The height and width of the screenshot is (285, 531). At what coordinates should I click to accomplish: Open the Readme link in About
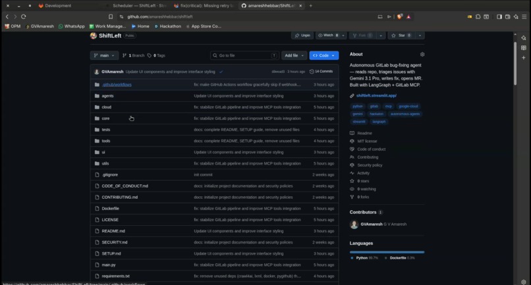[364, 134]
